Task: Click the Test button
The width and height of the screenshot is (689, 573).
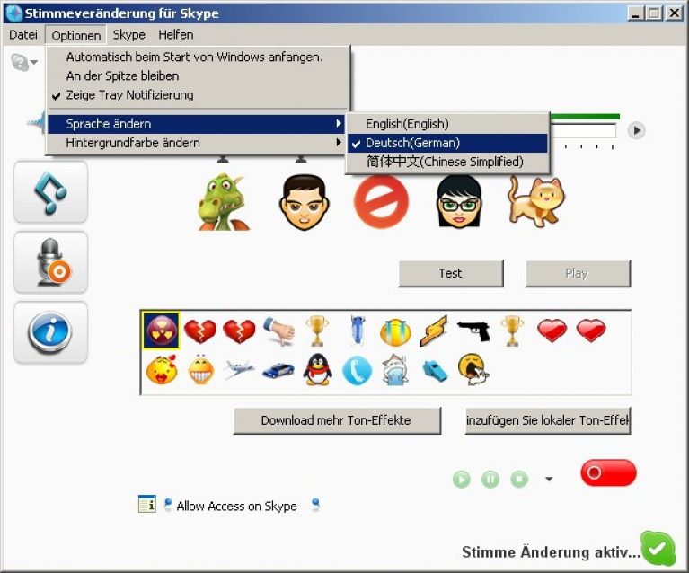Action: coord(451,273)
